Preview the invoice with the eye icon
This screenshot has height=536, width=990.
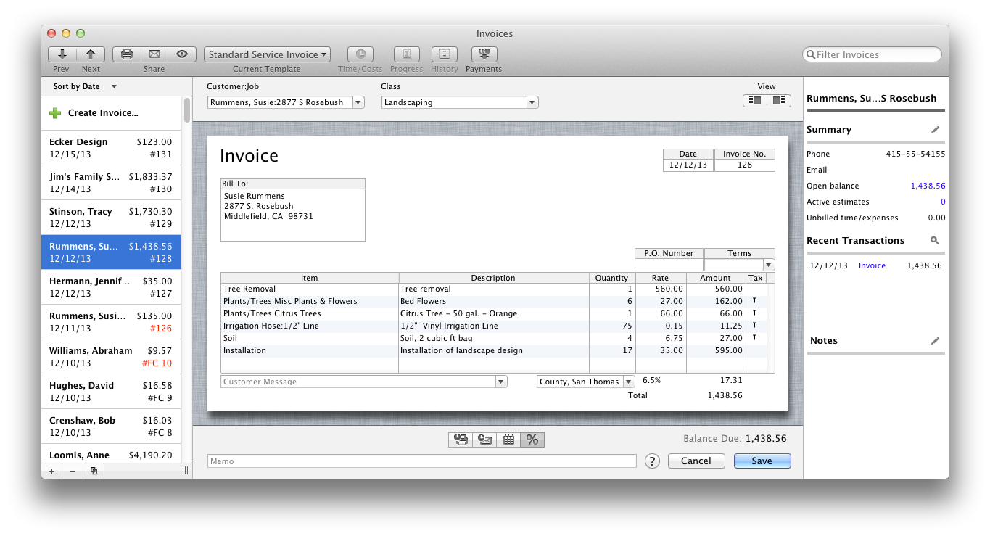pos(182,54)
